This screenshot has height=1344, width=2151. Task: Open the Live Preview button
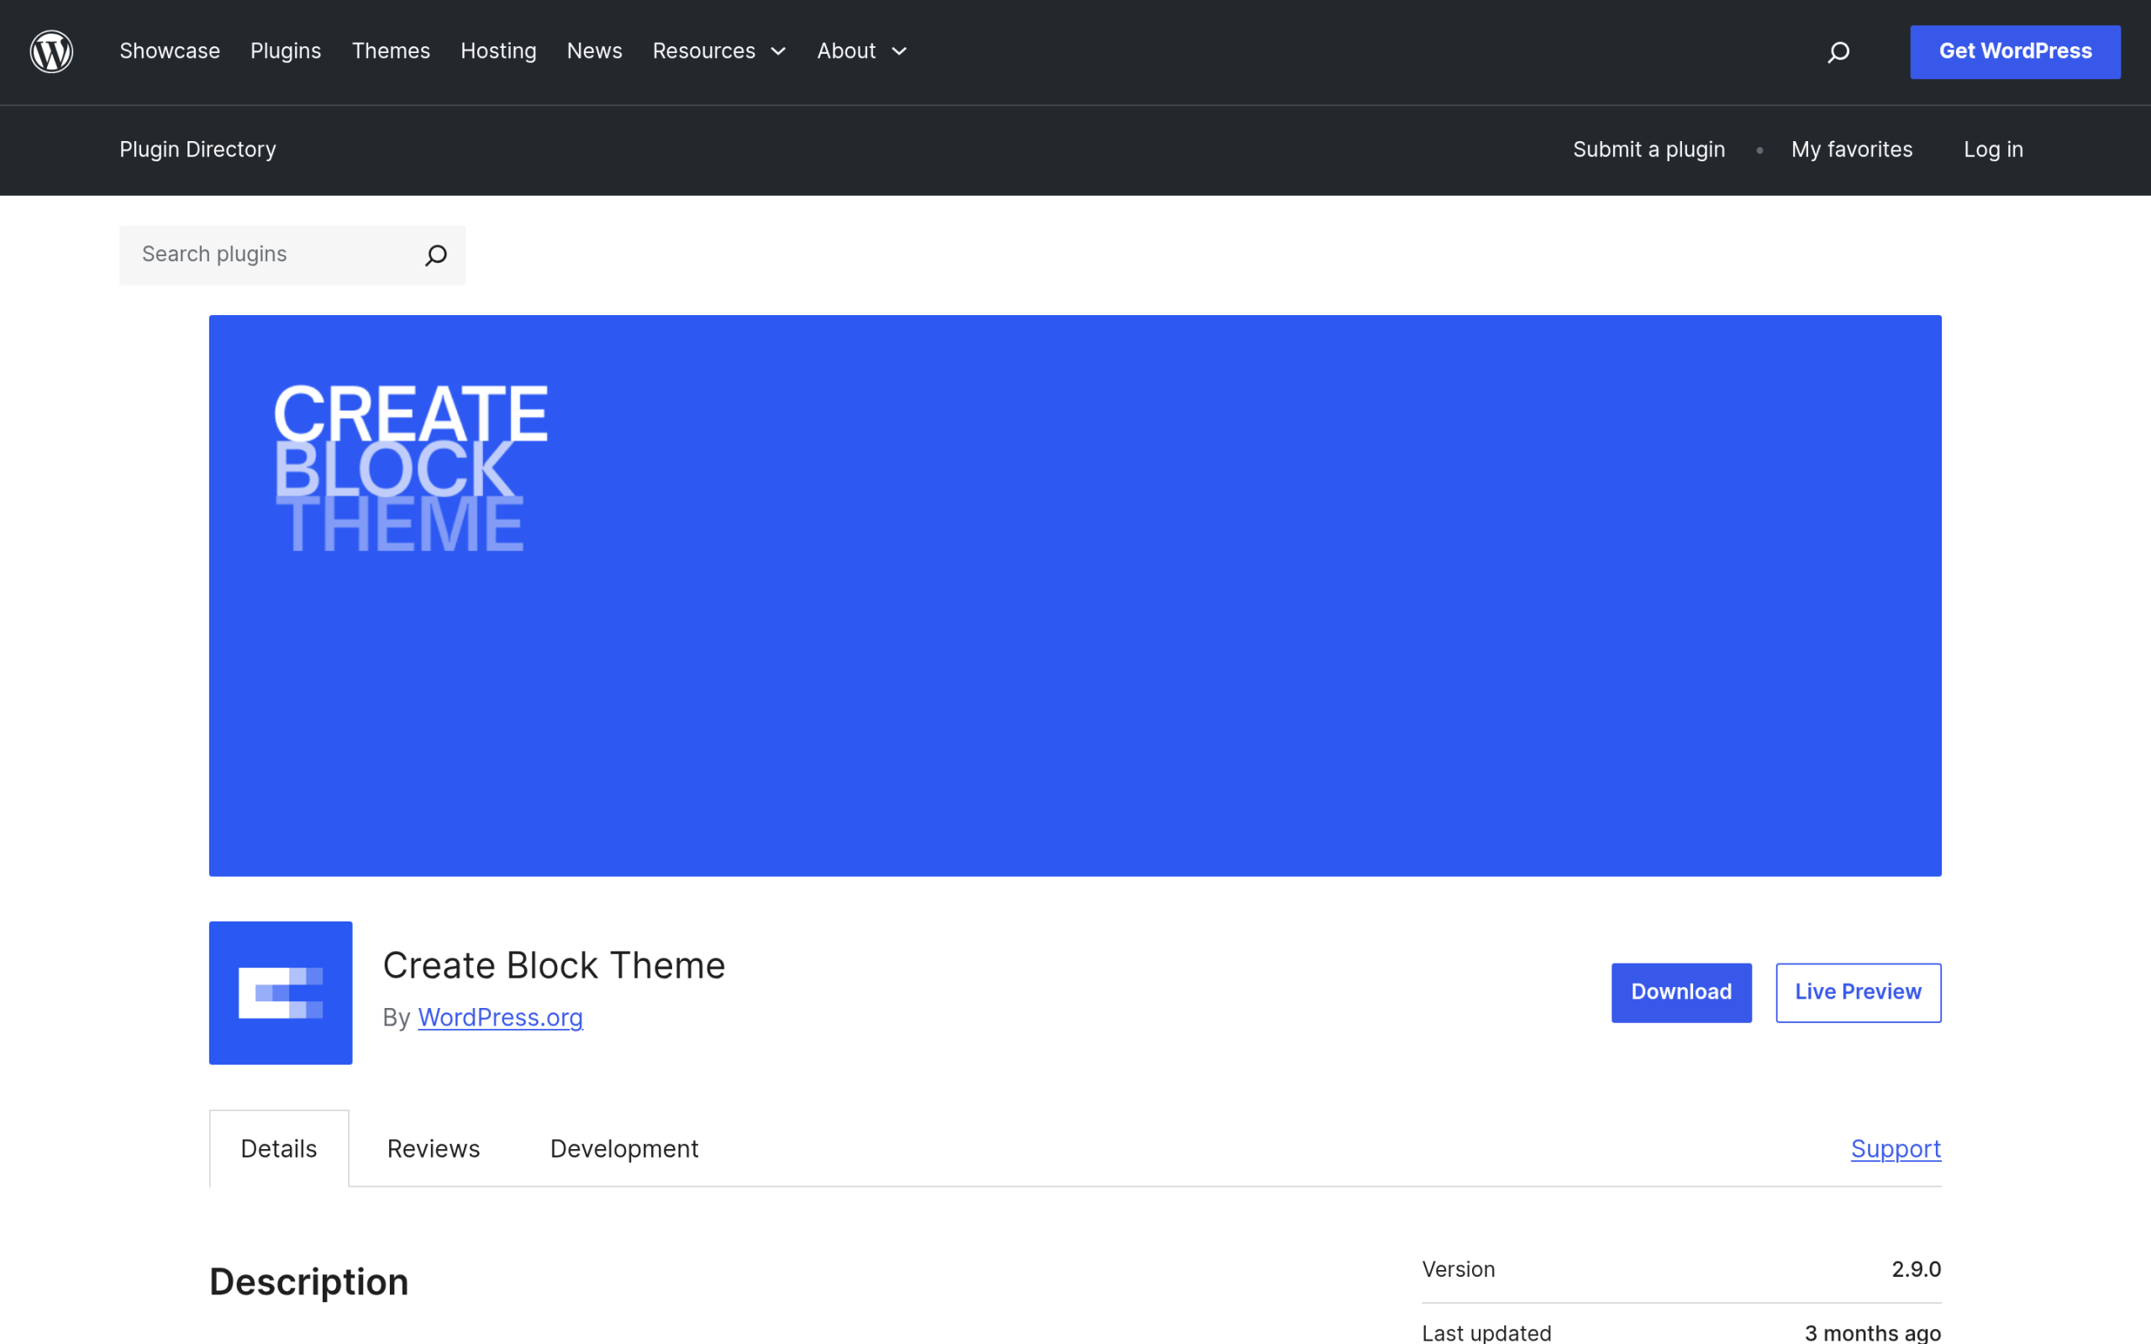(x=1858, y=992)
